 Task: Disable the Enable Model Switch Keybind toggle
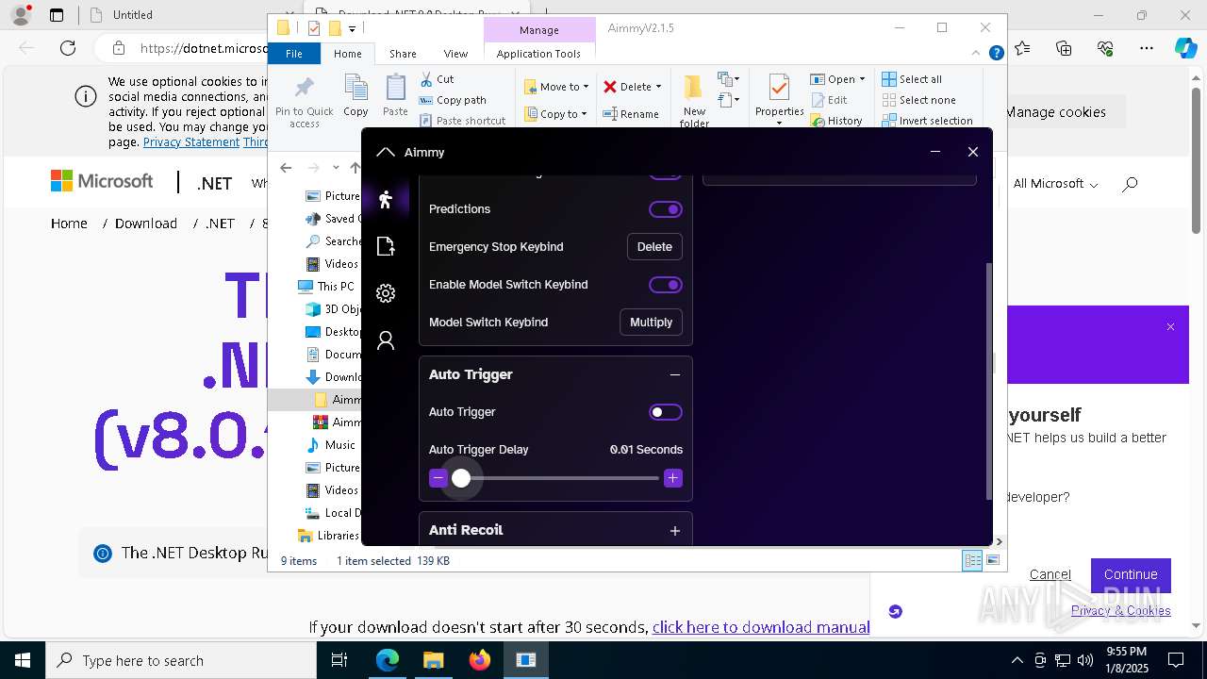click(665, 285)
